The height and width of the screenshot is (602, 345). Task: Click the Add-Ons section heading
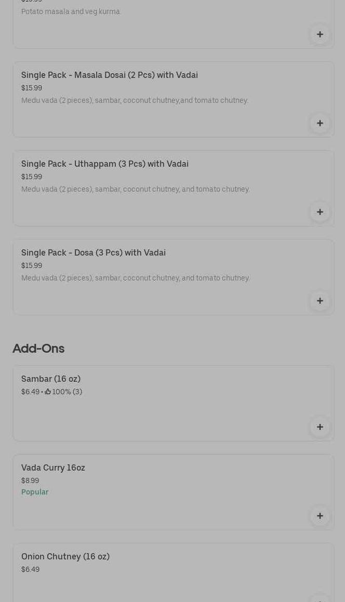(38, 349)
